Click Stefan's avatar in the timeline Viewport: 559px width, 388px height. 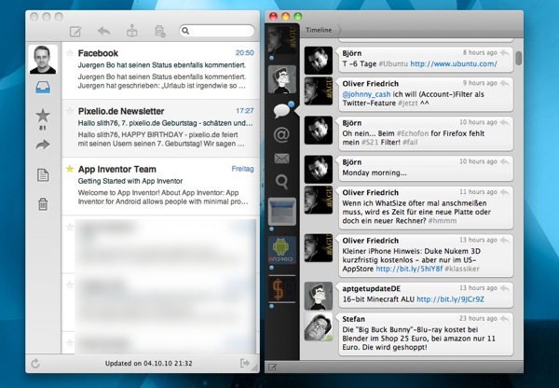319,326
